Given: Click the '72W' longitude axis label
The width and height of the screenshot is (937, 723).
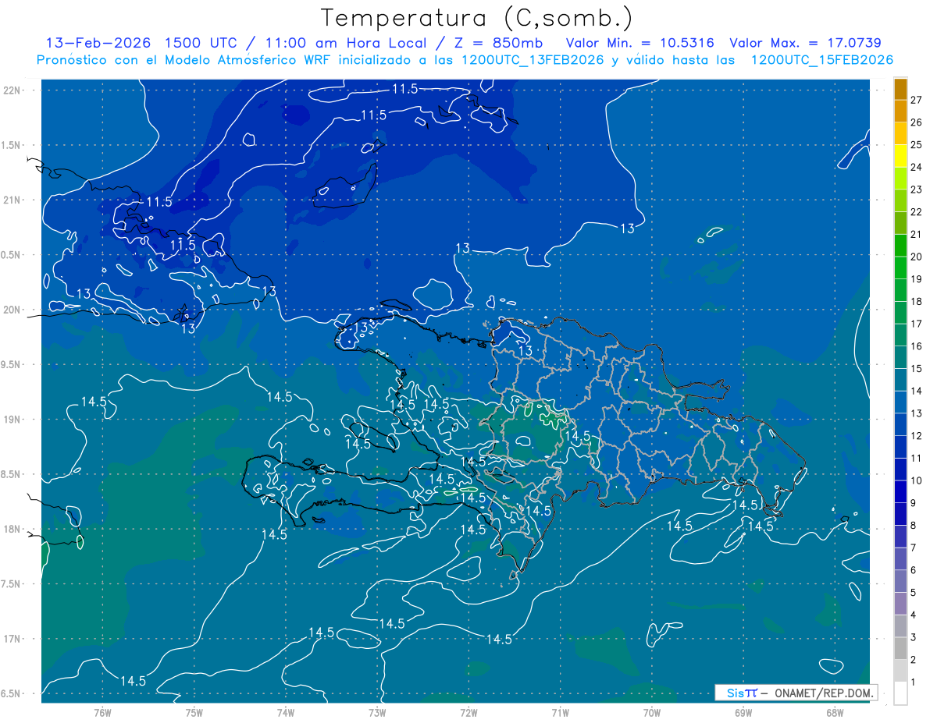Looking at the screenshot, I should tap(468, 712).
